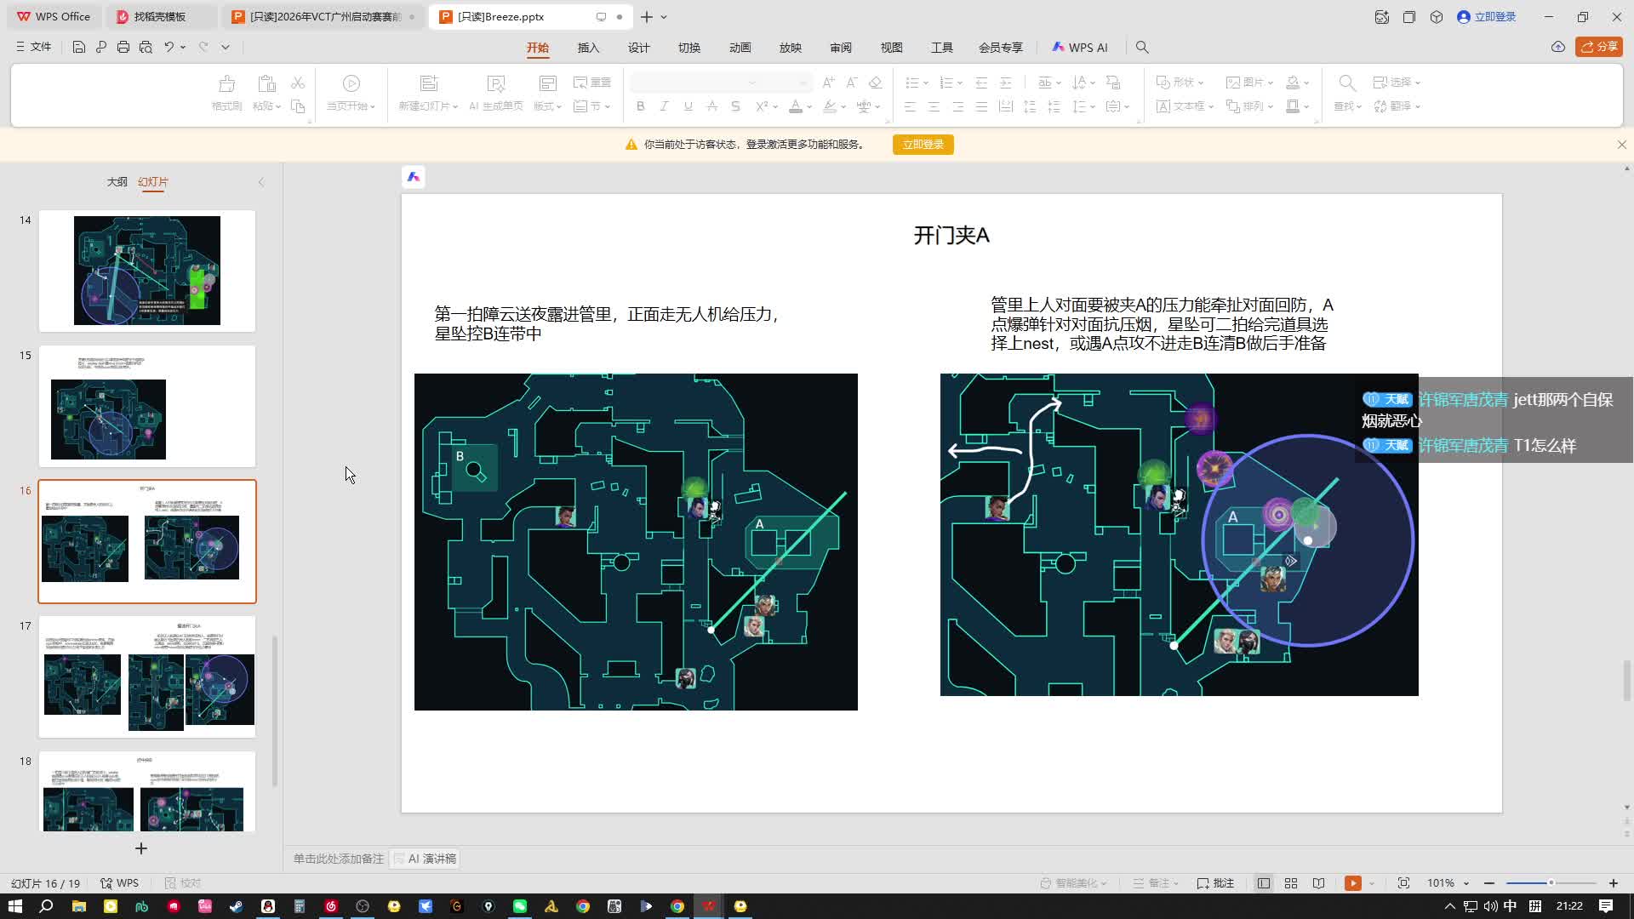The height and width of the screenshot is (919, 1634).
Task: Open reading view mode
Action: point(1318,883)
